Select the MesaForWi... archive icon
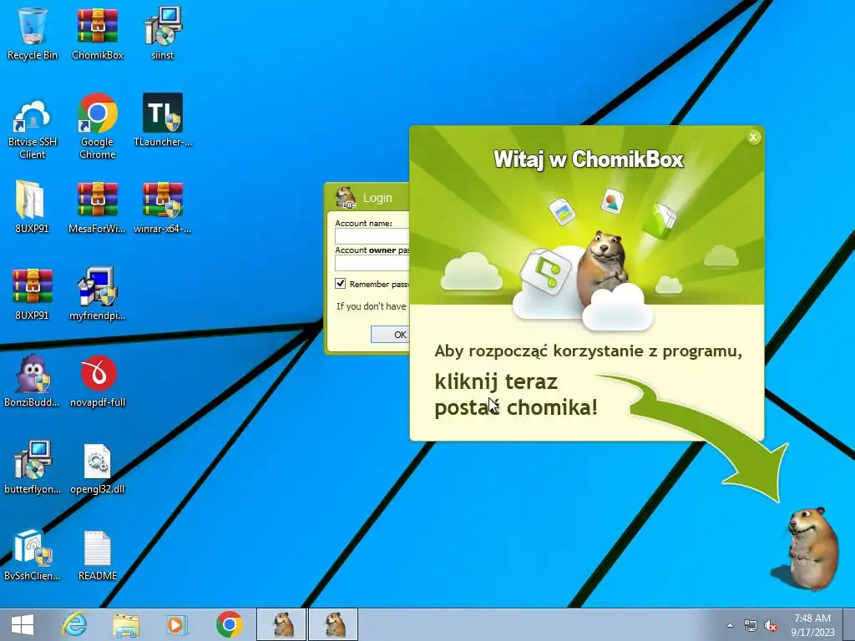 [98, 207]
